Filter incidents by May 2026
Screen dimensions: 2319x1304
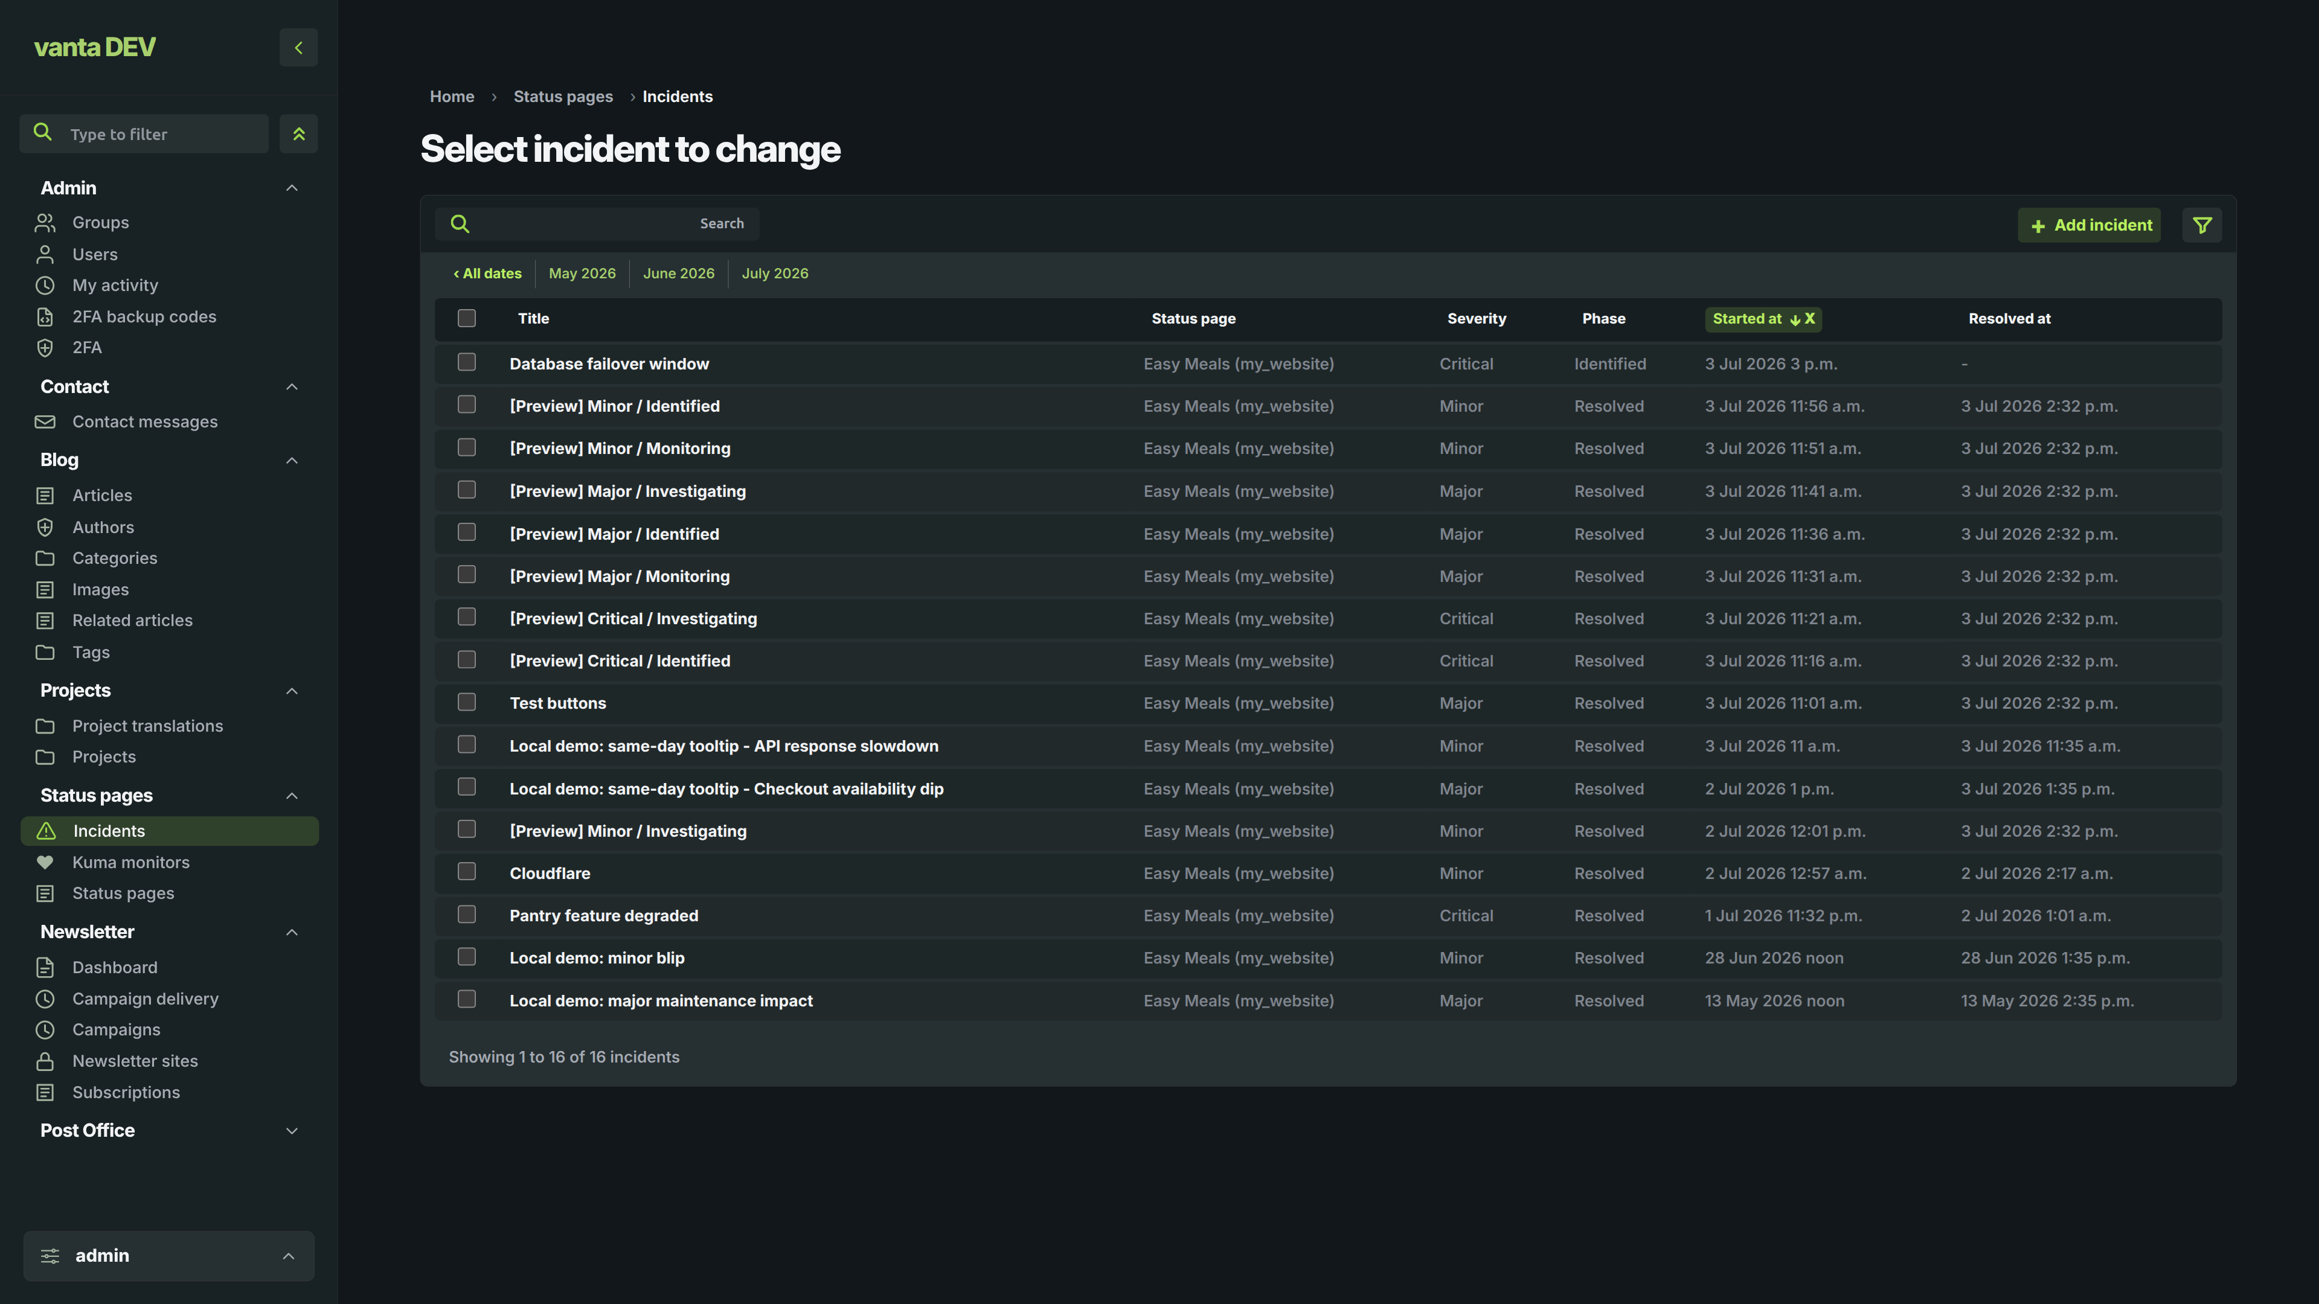tap(582, 273)
